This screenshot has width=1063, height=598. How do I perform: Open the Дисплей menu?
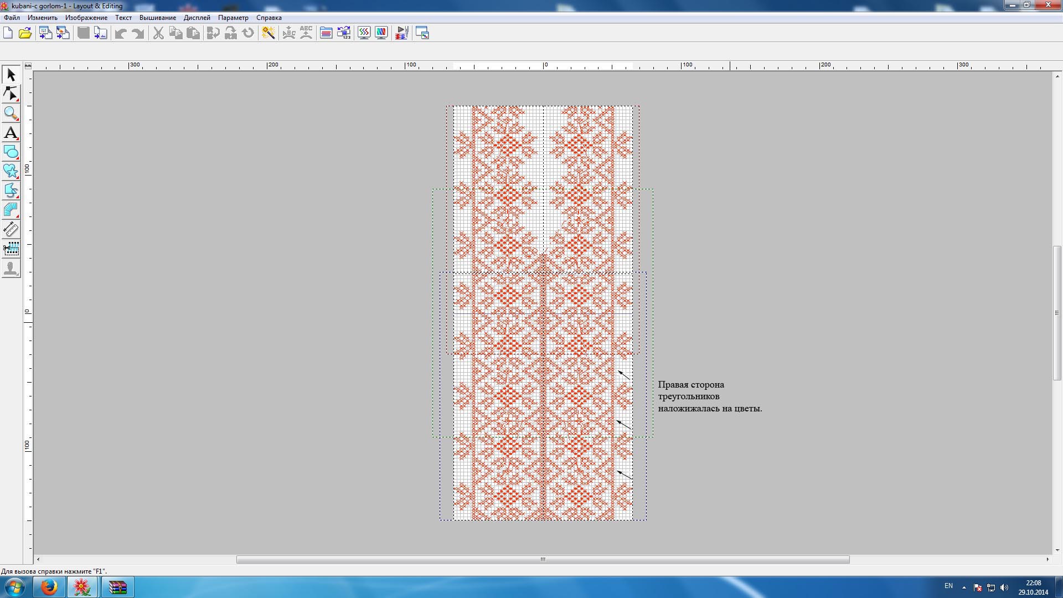197,18
